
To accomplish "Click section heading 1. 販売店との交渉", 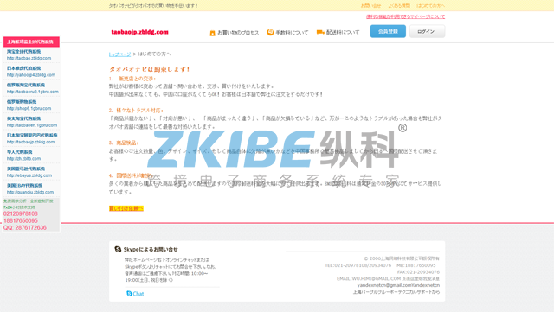I will point(132,79).
